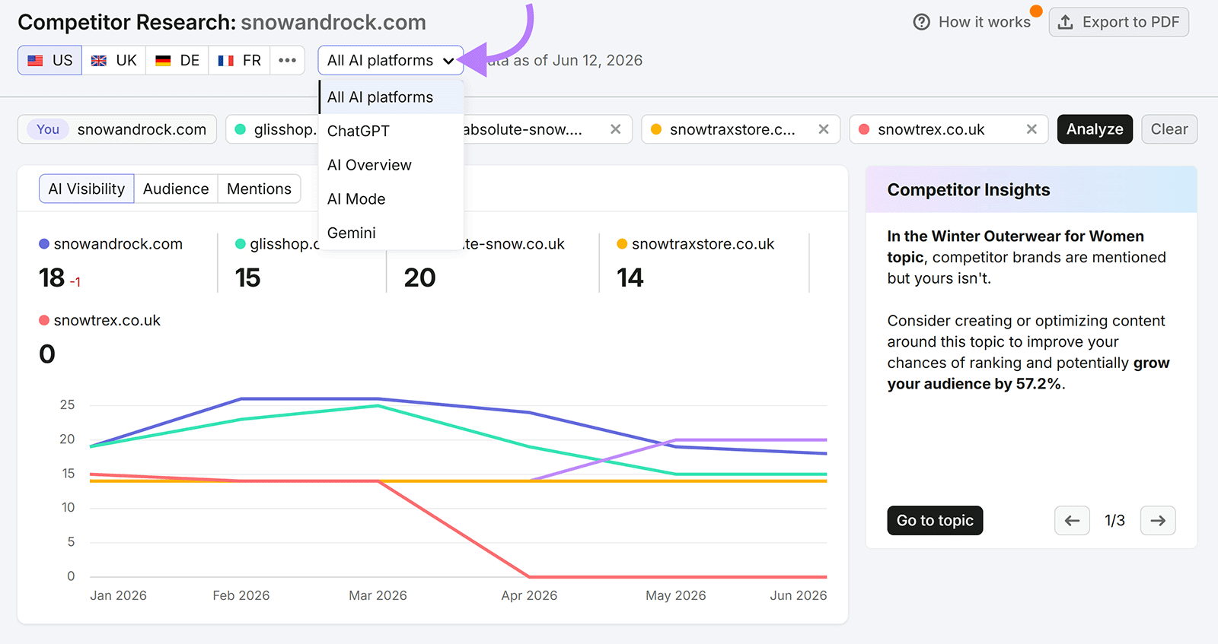Click the question mark help icon
Screen dimensions: 1218x644
922,22
